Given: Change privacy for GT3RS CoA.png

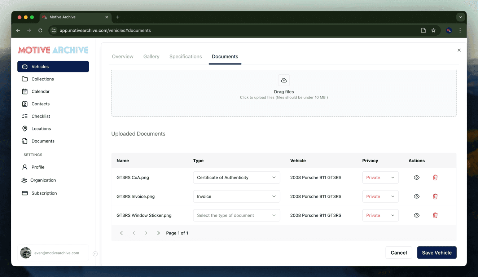Looking at the screenshot, I should point(380,177).
